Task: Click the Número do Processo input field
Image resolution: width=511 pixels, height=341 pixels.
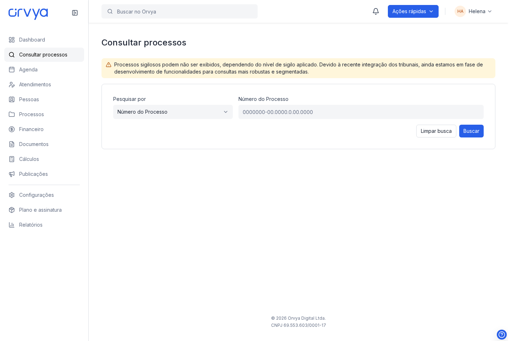Action: pos(361,112)
